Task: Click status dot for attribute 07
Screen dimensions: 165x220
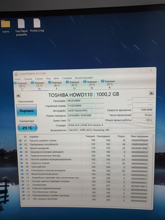Action: point(21,159)
